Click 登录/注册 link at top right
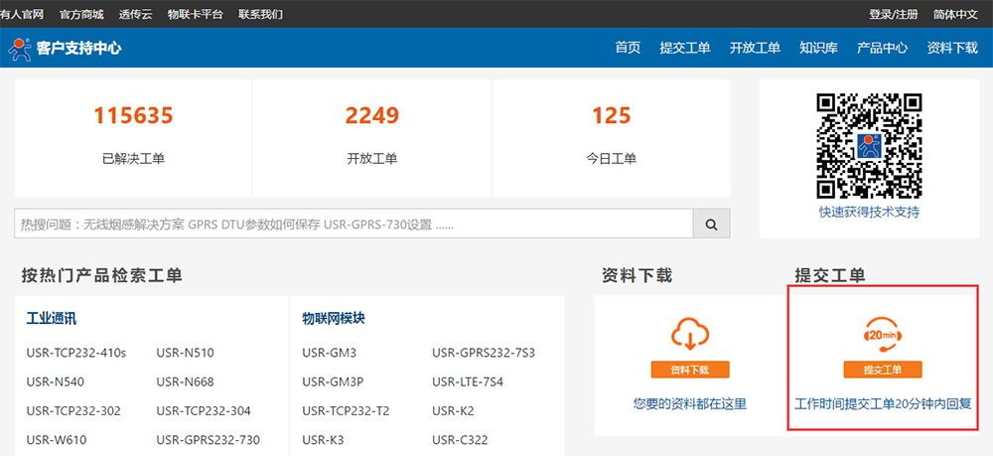 pos(893,14)
